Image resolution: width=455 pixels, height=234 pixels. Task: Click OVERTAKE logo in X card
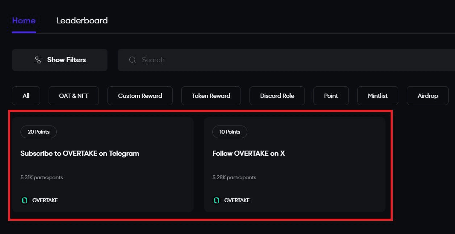[x=217, y=200]
